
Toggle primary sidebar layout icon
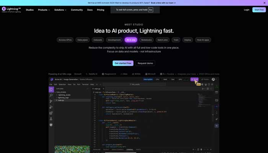tap(203, 85)
